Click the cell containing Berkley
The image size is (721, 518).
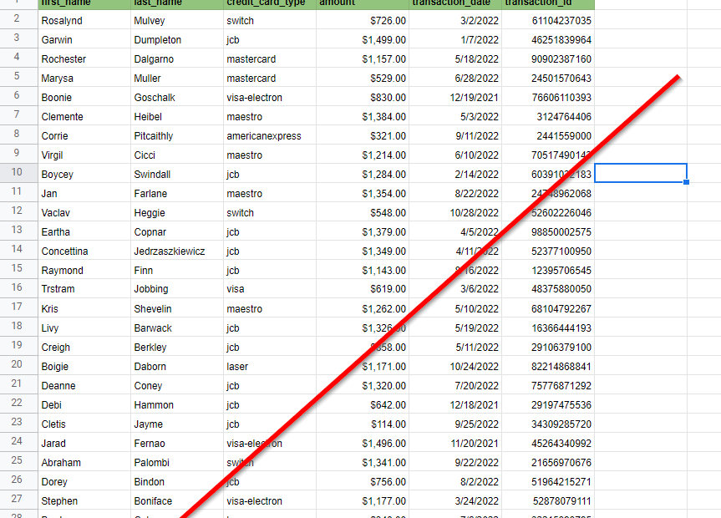177,347
